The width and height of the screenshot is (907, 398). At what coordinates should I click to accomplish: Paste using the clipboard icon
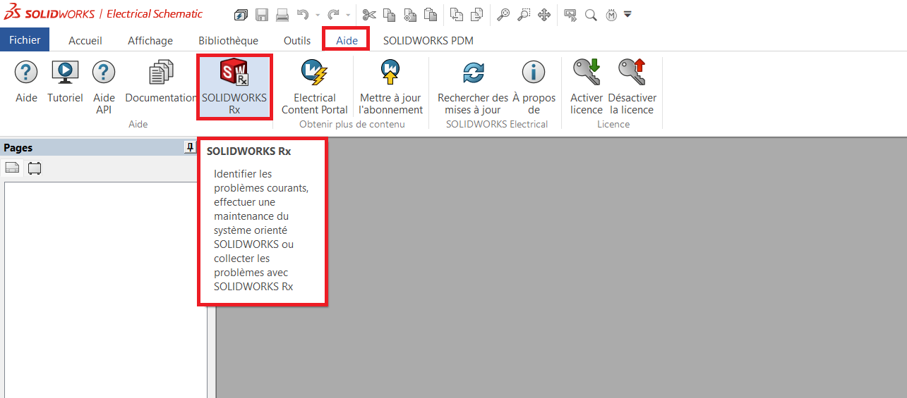[431, 14]
